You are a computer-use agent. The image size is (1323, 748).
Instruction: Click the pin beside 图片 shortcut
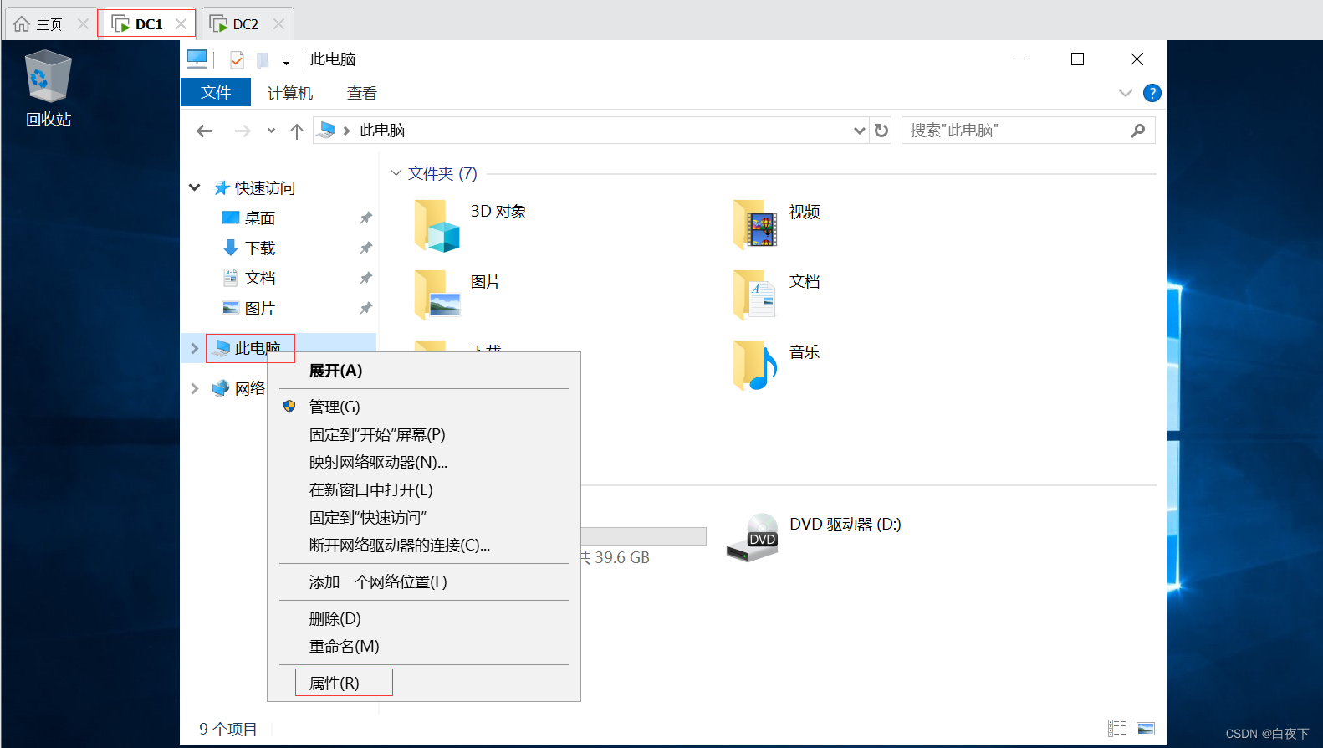point(365,308)
